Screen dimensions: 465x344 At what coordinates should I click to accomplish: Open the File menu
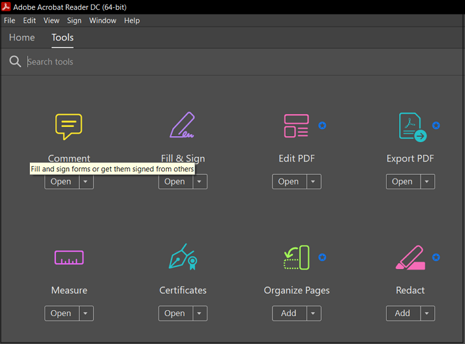tap(9, 21)
